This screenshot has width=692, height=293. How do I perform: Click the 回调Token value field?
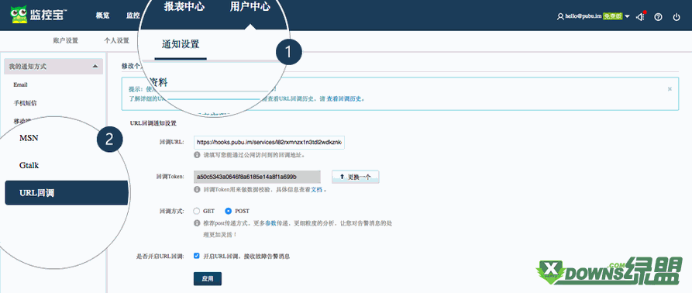256,177
